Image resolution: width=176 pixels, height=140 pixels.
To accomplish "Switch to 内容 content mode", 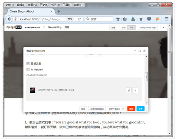I will click(x=132, y=28).
